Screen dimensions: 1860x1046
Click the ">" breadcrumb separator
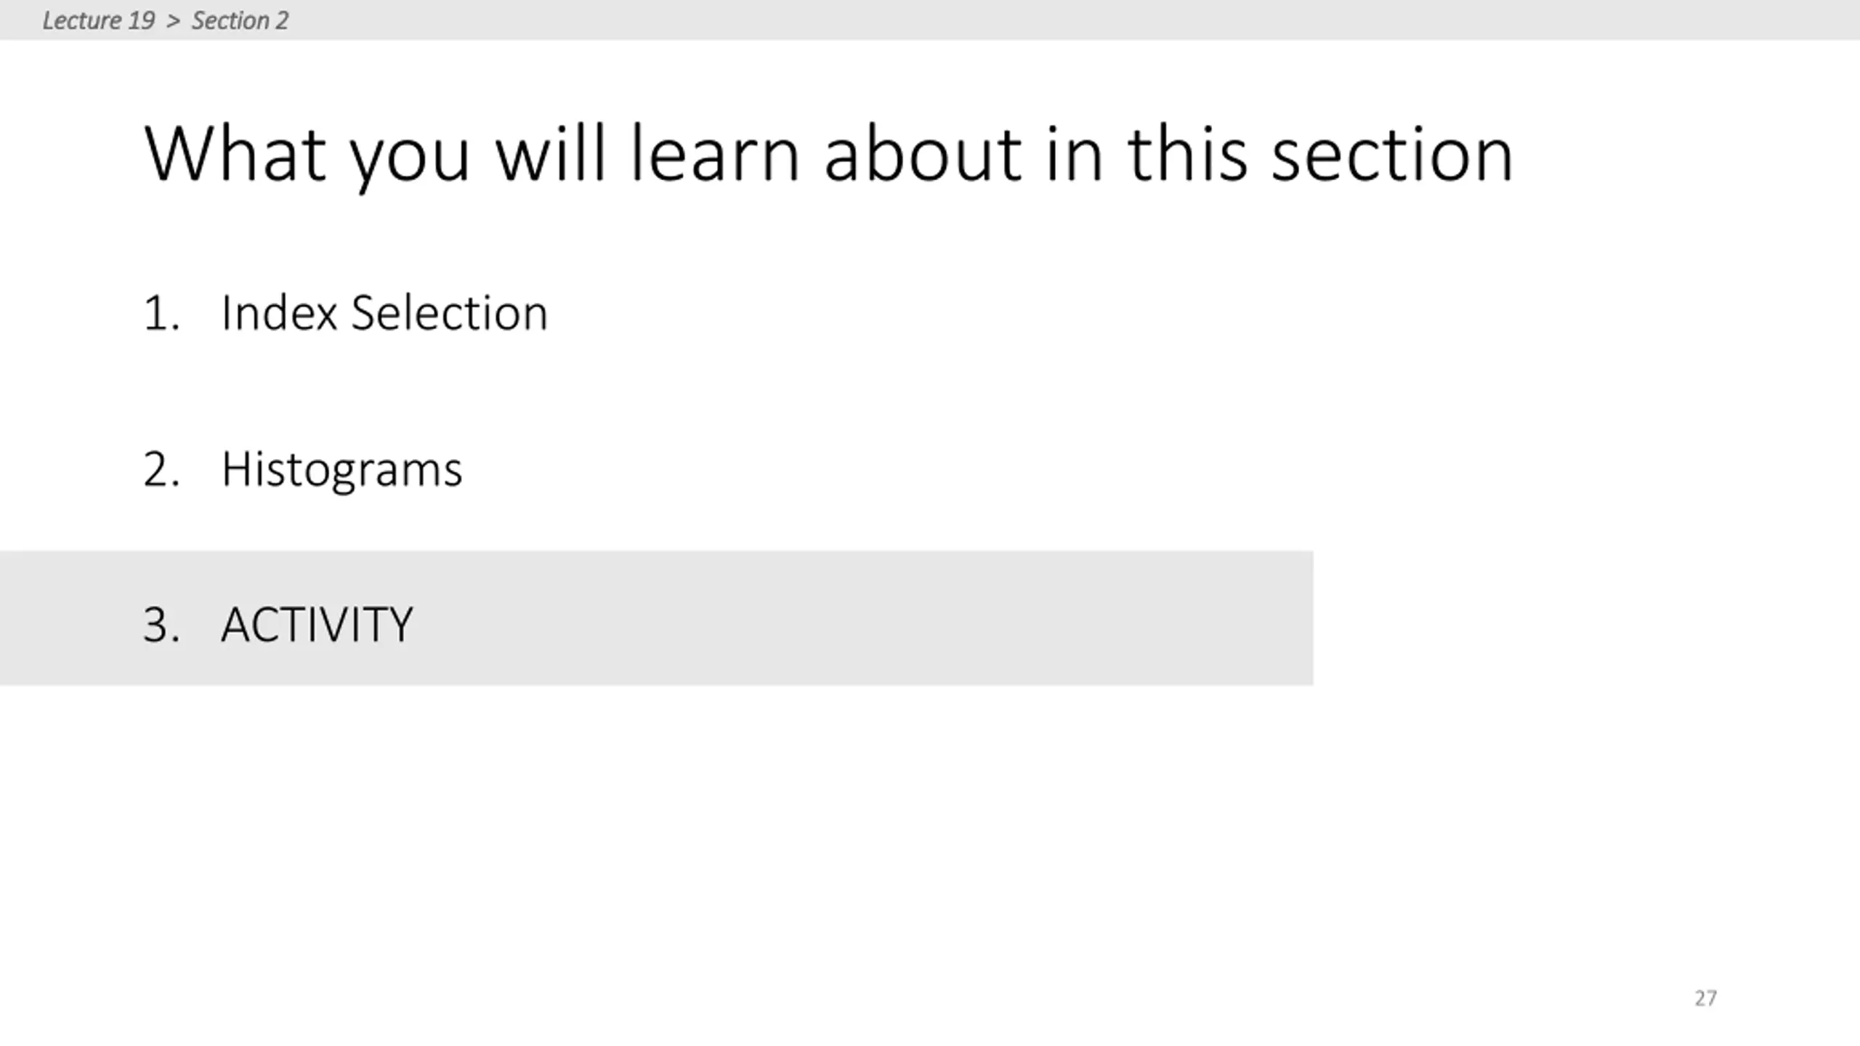173,21
